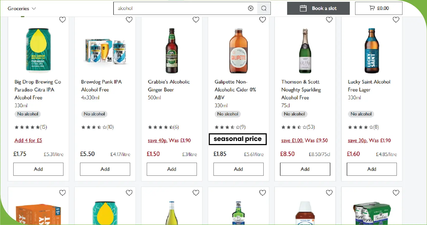Image resolution: width=427 pixels, height=225 pixels.
Task: Clear the search field text
Action: coord(251,8)
